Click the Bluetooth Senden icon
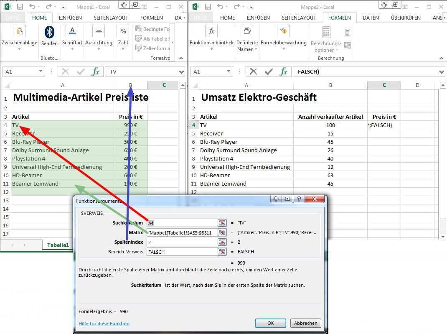Viewport: 447px width, 334px height. 49,33
